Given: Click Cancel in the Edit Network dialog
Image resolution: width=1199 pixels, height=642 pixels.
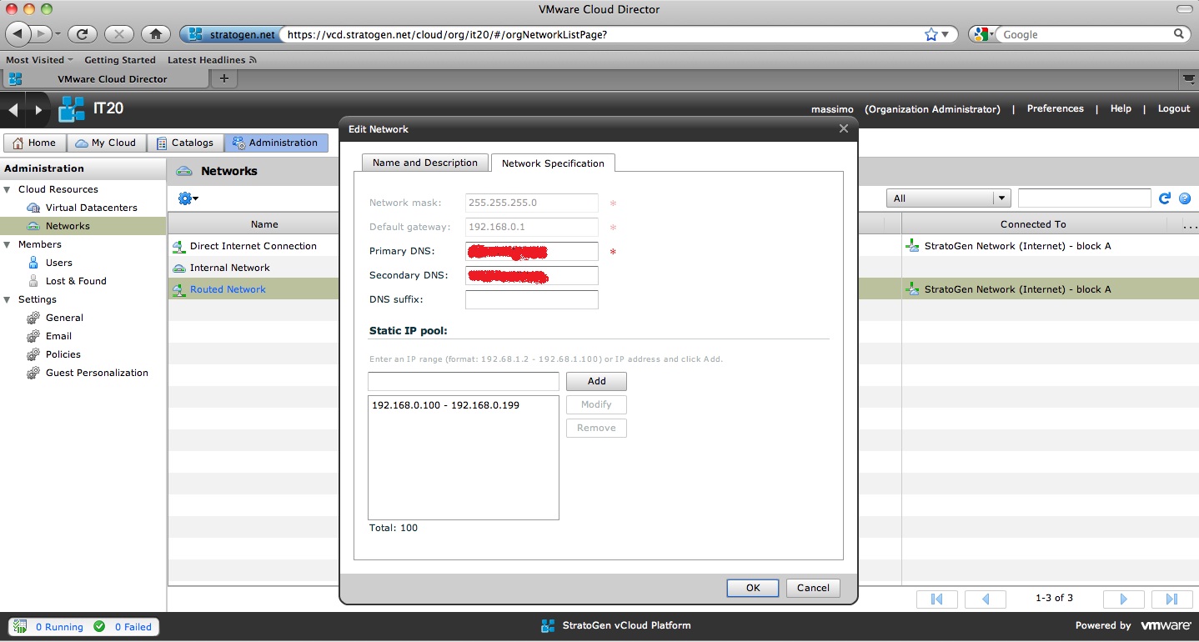Looking at the screenshot, I should [x=813, y=588].
